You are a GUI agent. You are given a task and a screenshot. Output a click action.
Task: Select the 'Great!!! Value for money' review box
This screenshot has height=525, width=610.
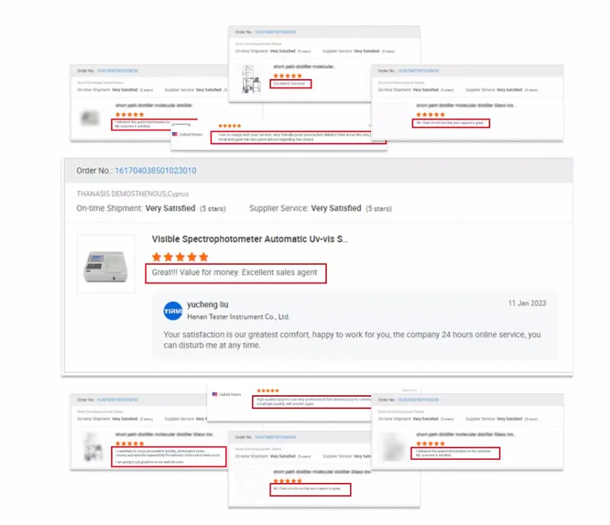[236, 273]
